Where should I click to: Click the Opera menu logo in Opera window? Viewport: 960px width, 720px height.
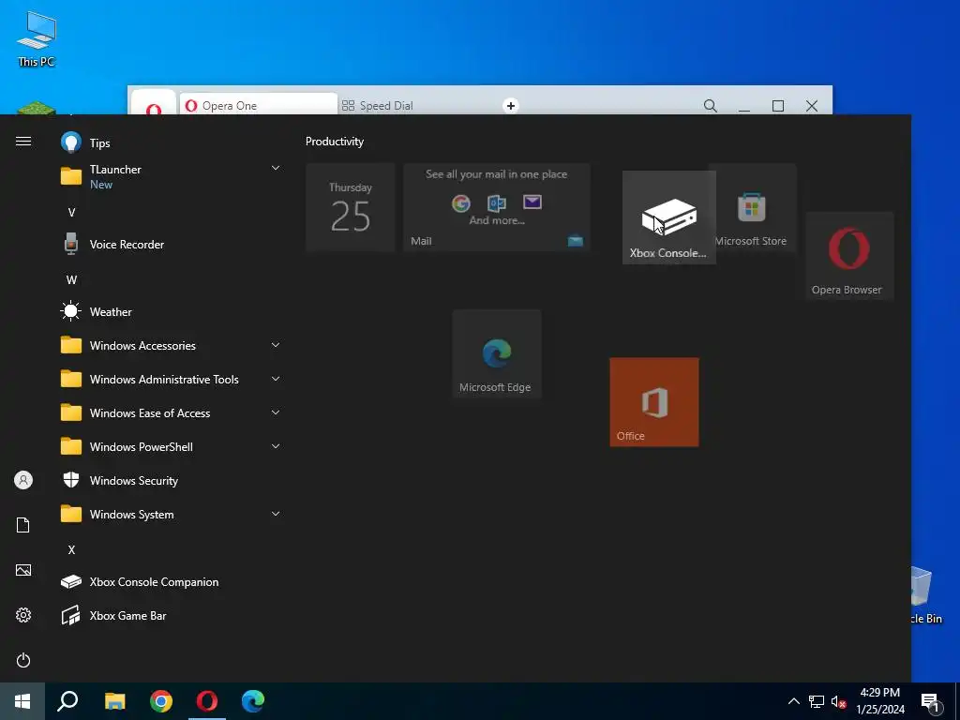point(154,108)
